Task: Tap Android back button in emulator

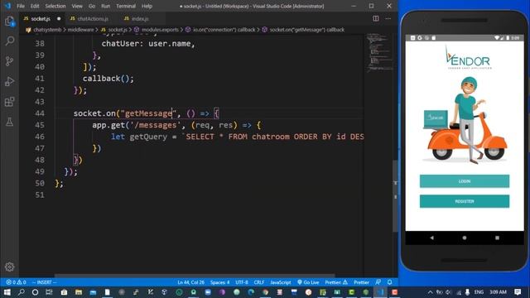Action: point(431,238)
